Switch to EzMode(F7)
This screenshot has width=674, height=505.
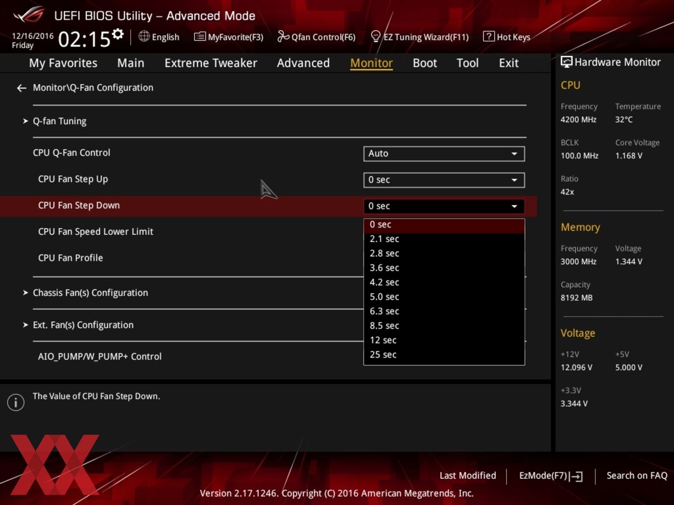click(x=551, y=476)
